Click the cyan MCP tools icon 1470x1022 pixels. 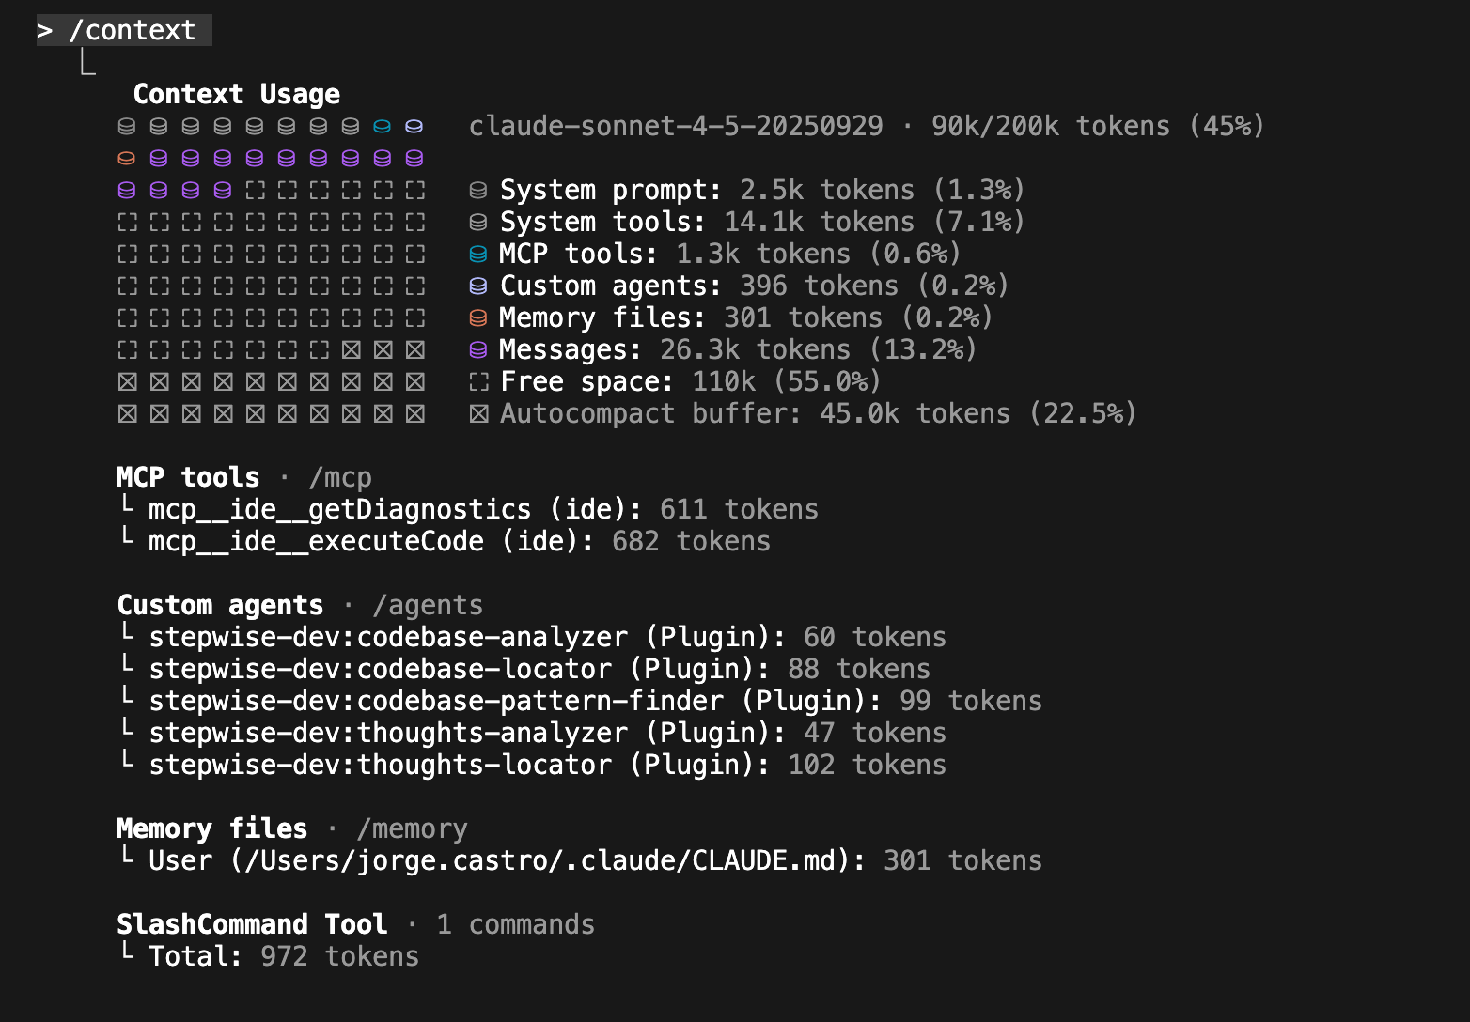(478, 254)
